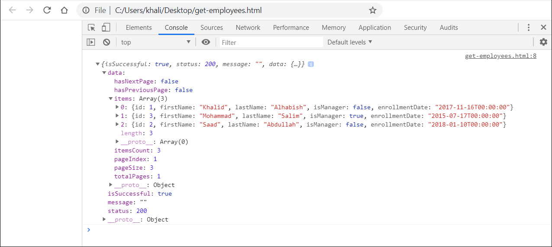Click the message: "" property line
Screen dimensions: 552x247
[x=127, y=202]
